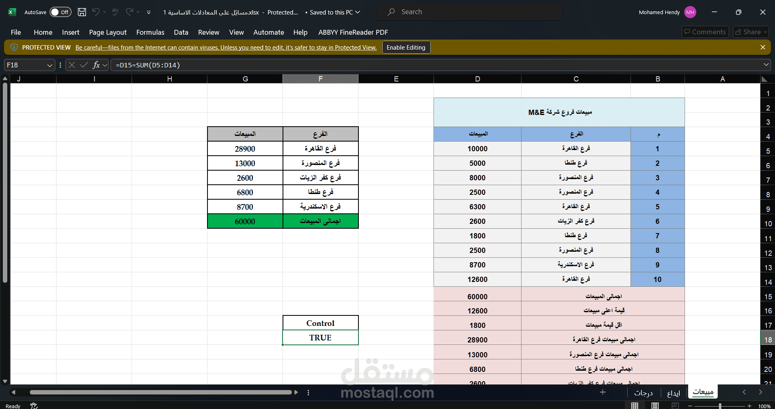The height and width of the screenshot is (409, 775).
Task: Switch to the Formulas ribbon tab
Action: pos(150,32)
